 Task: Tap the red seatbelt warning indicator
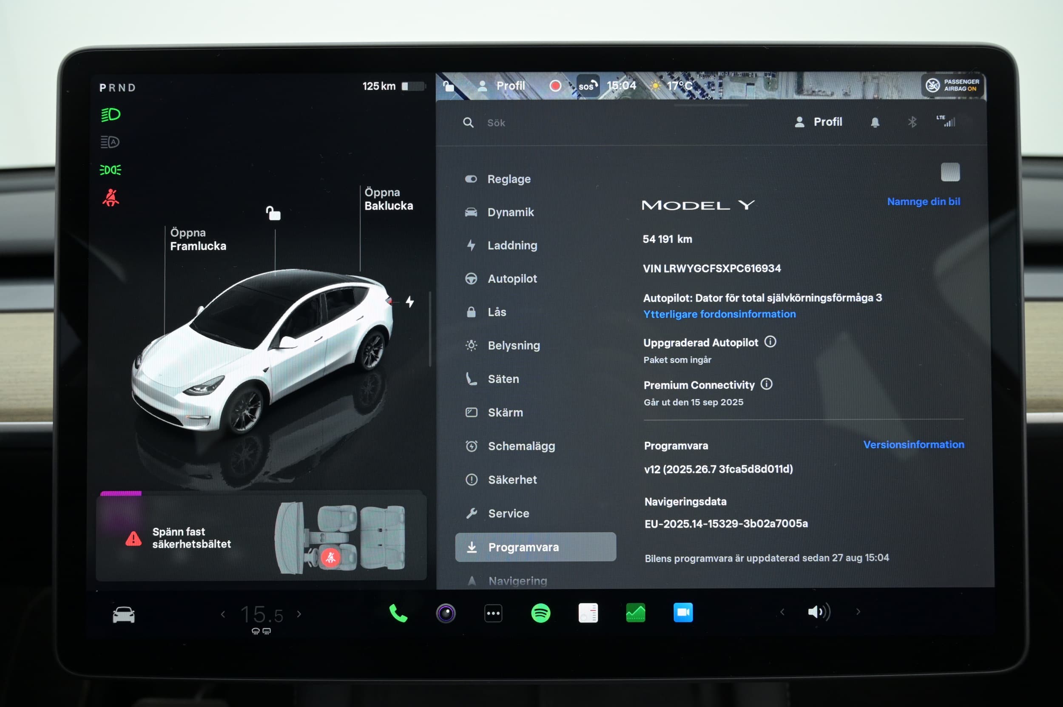pyautogui.click(x=111, y=198)
